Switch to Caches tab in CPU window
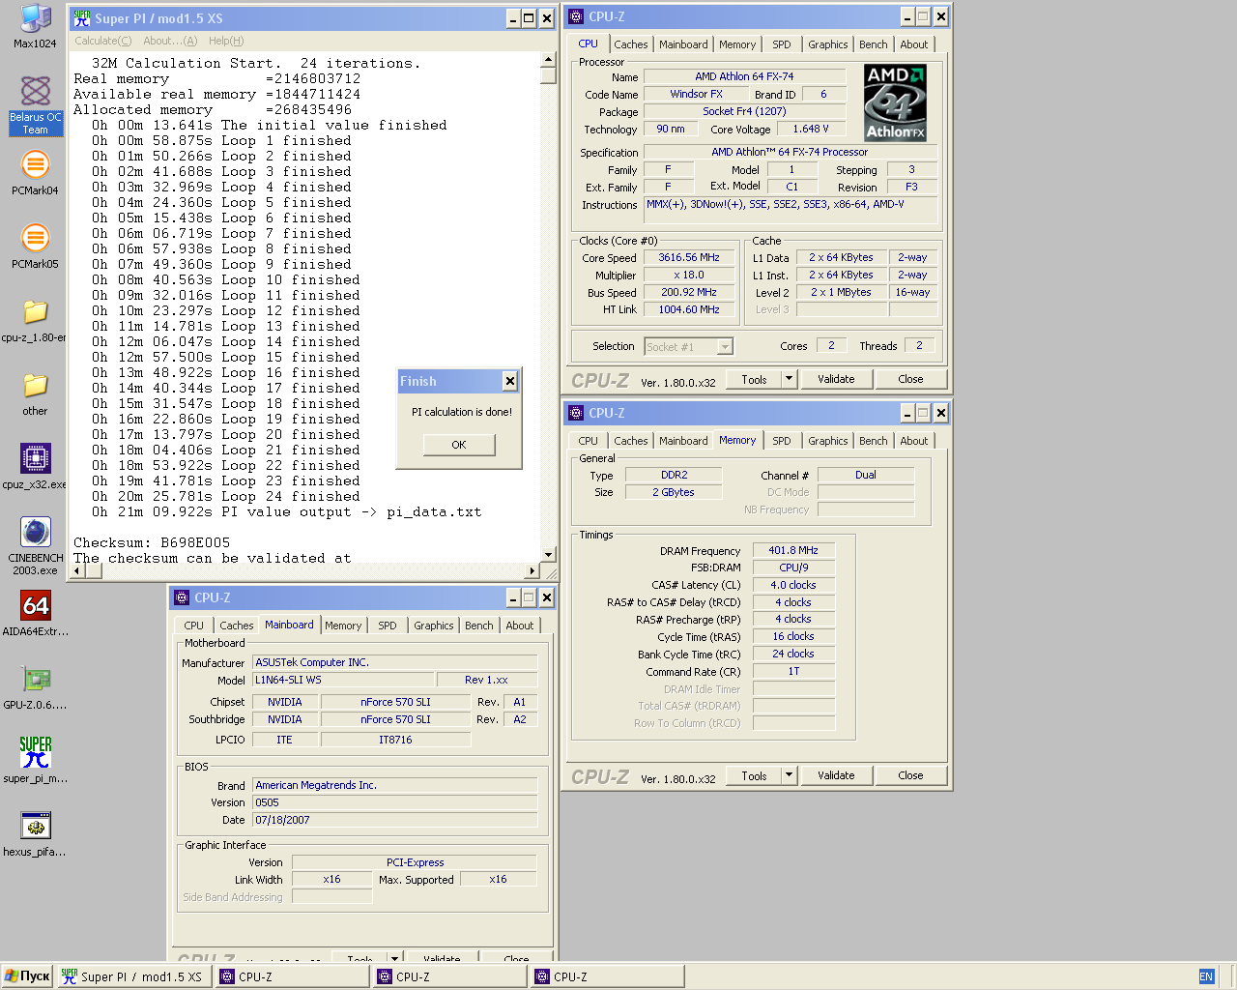The width and height of the screenshot is (1237, 990). [631, 44]
